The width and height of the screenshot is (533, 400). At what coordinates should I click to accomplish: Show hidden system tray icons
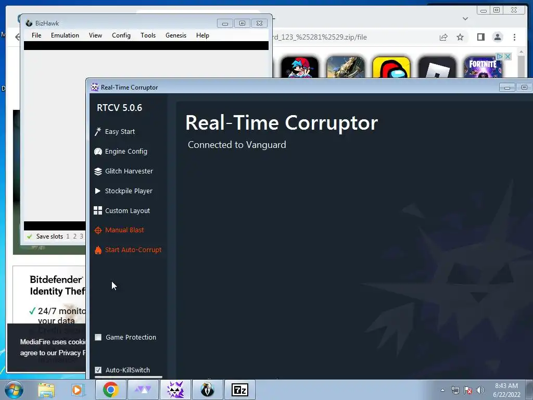point(442,390)
